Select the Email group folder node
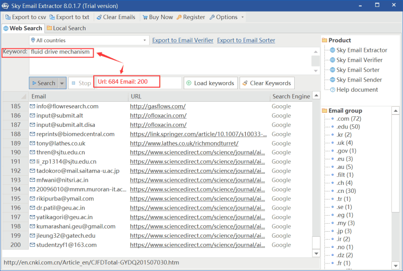The width and height of the screenshot is (403, 271). tap(345, 111)
